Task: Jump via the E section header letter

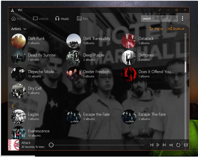Action: coord(13,106)
